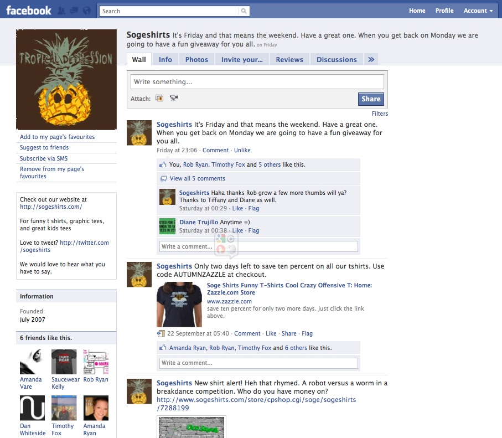The image size is (502, 438).
Task: Open Sogeshirts pineapple avatar on first post
Action: [139, 133]
